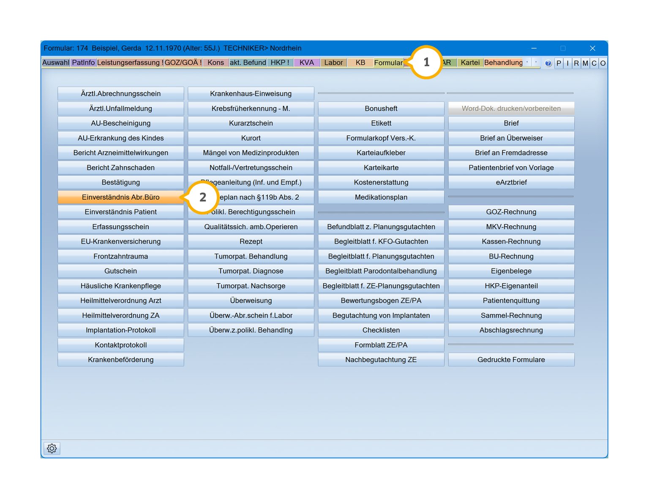Click the M shortcut button
Viewport: 649px width, 499px height.
pos(585,63)
